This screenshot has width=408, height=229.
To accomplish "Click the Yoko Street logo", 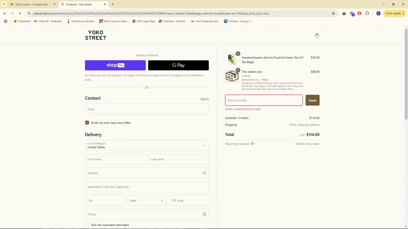I will (x=95, y=35).
